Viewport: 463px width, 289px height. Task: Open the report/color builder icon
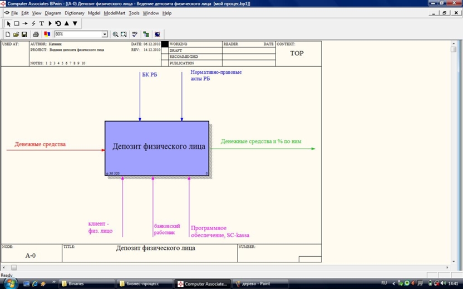pos(47,34)
